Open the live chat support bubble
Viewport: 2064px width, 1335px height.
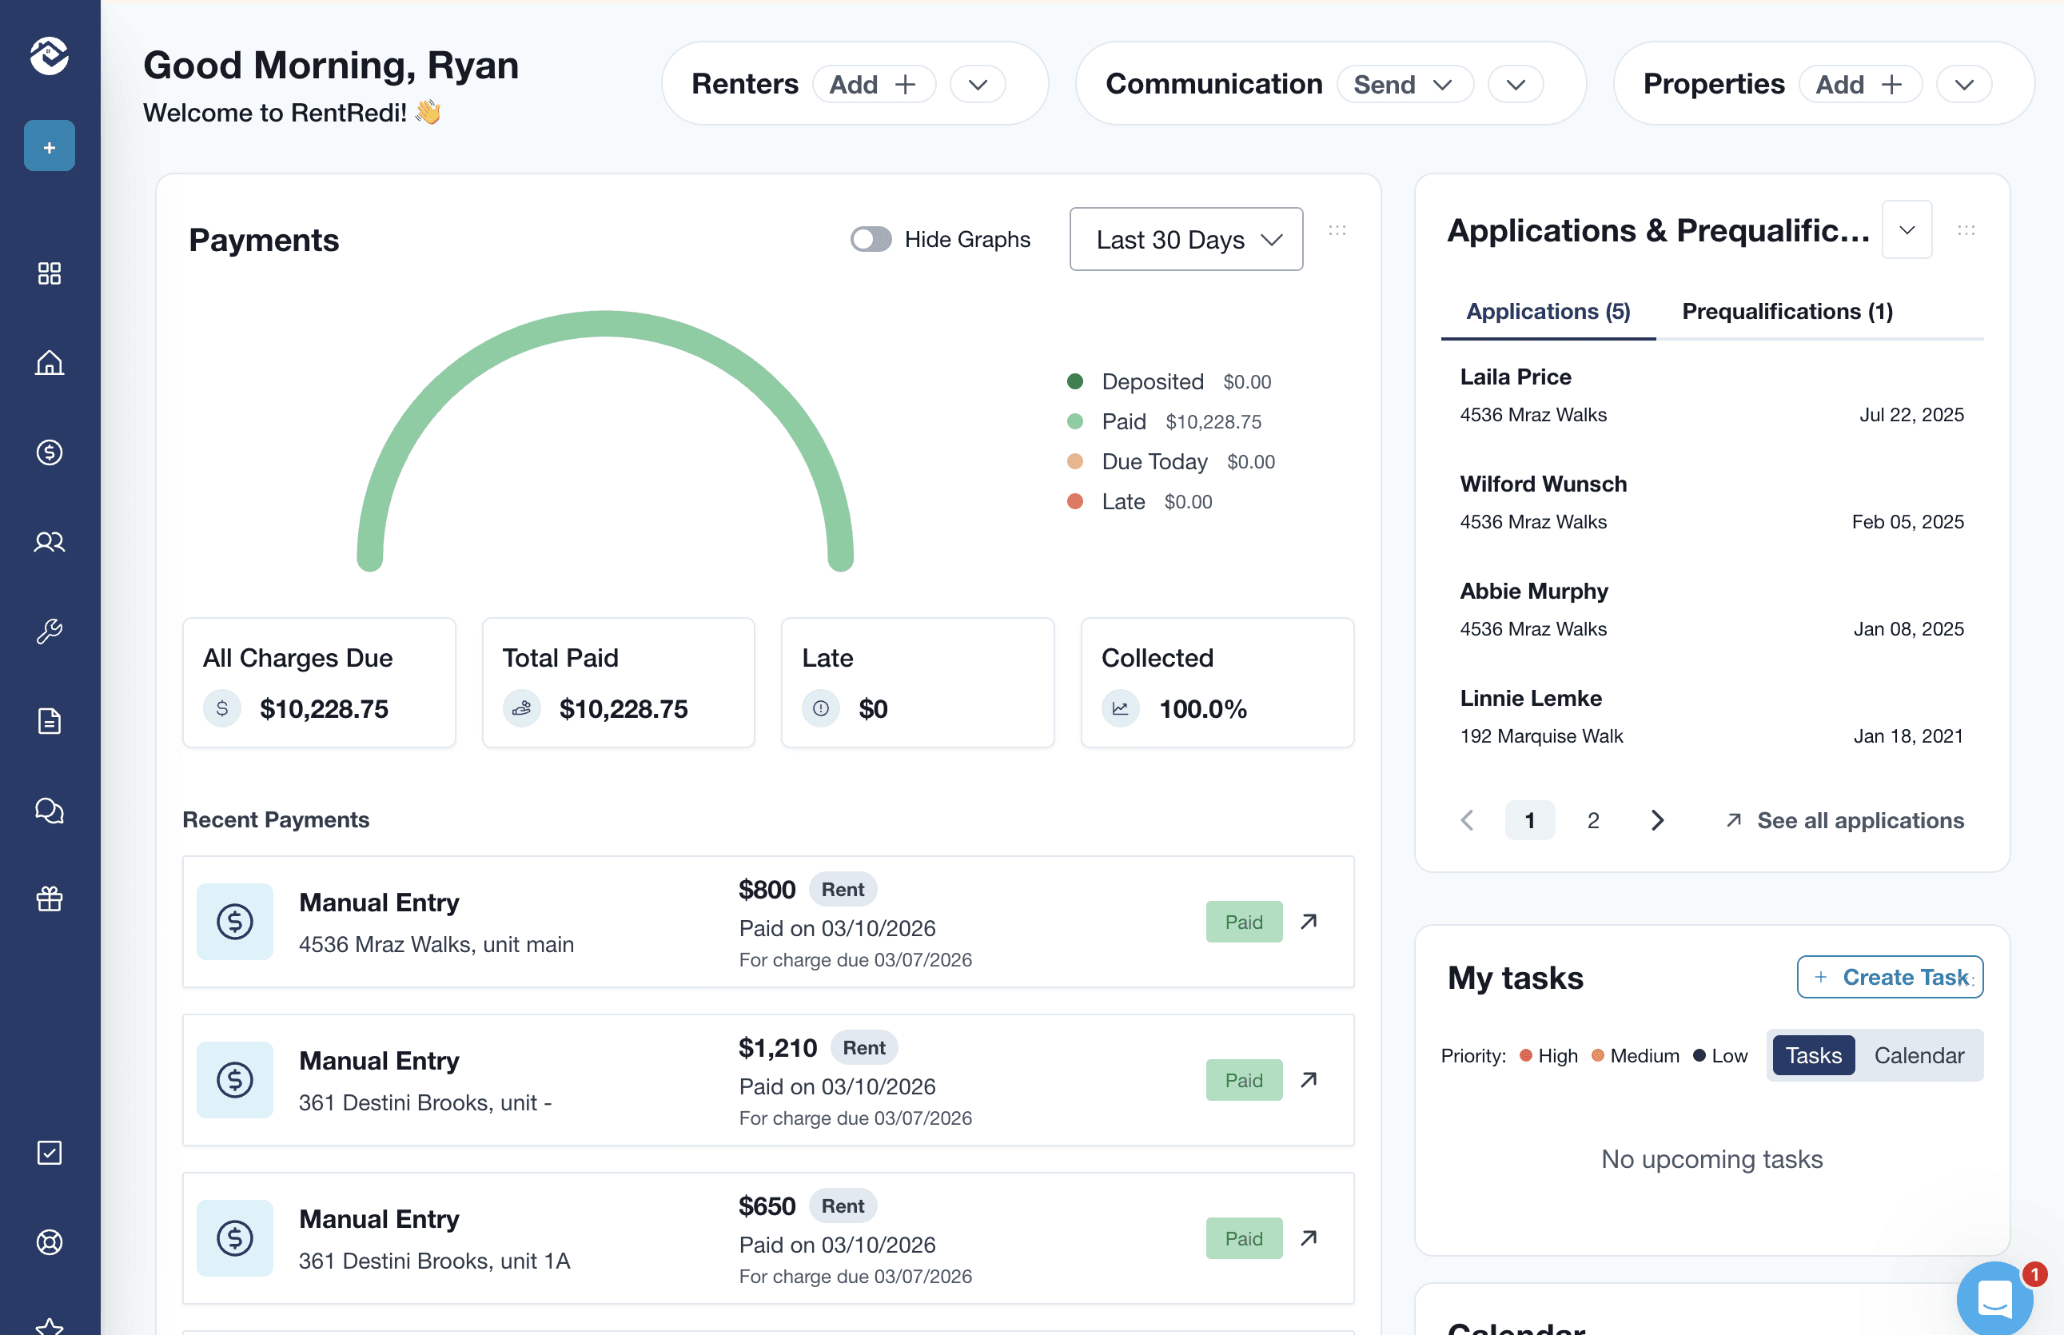coord(1994,1297)
